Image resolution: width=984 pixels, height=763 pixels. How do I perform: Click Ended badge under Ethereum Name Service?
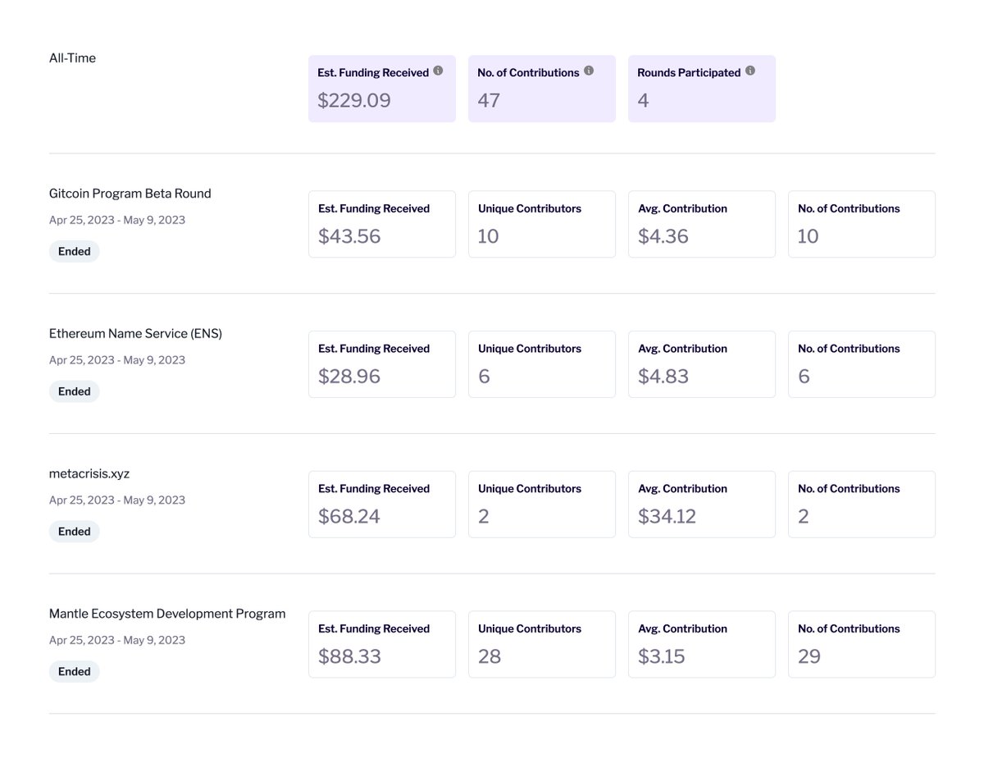pyautogui.click(x=75, y=391)
